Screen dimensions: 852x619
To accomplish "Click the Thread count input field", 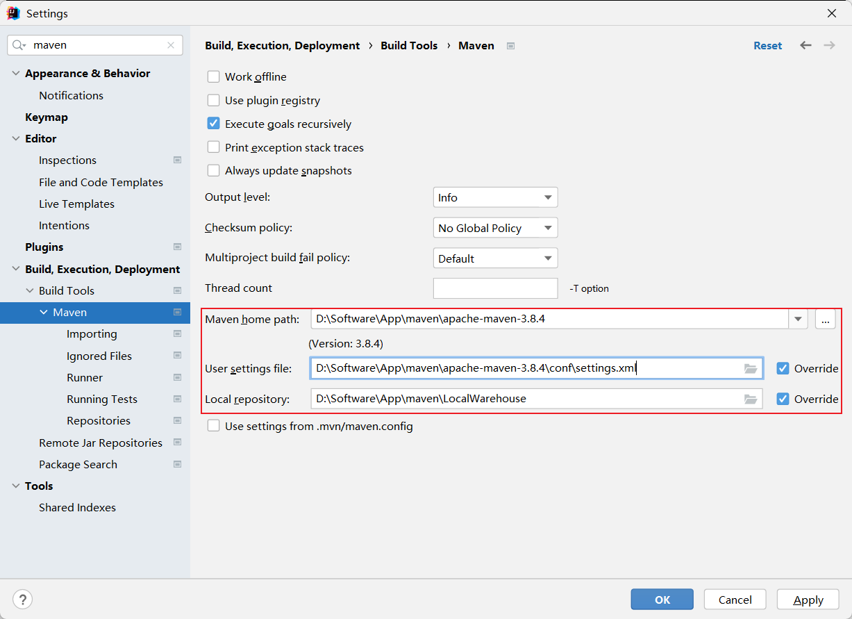I will pyautogui.click(x=495, y=288).
